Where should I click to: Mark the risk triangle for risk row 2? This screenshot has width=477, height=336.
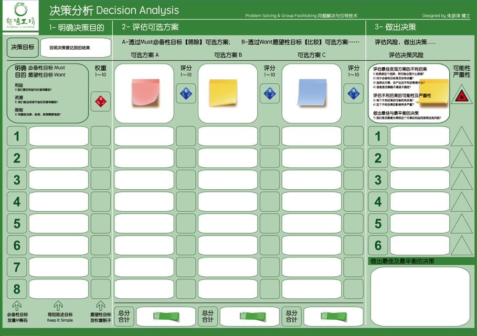point(462,159)
